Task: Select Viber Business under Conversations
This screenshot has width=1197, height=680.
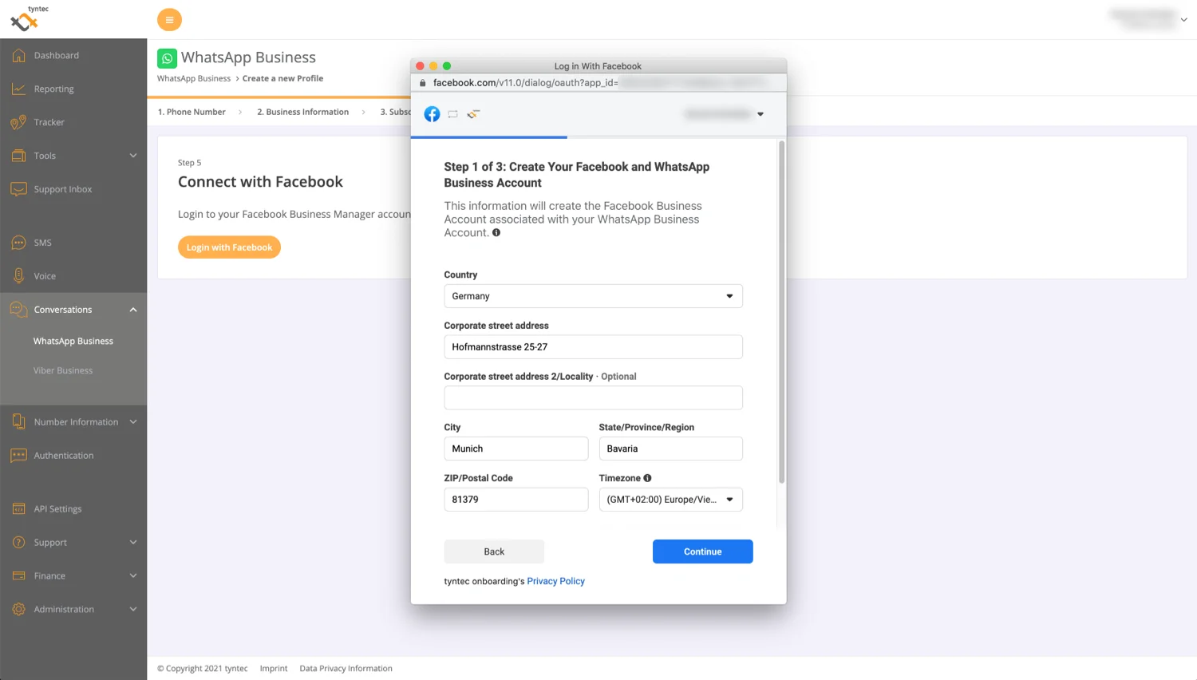Action: click(63, 371)
